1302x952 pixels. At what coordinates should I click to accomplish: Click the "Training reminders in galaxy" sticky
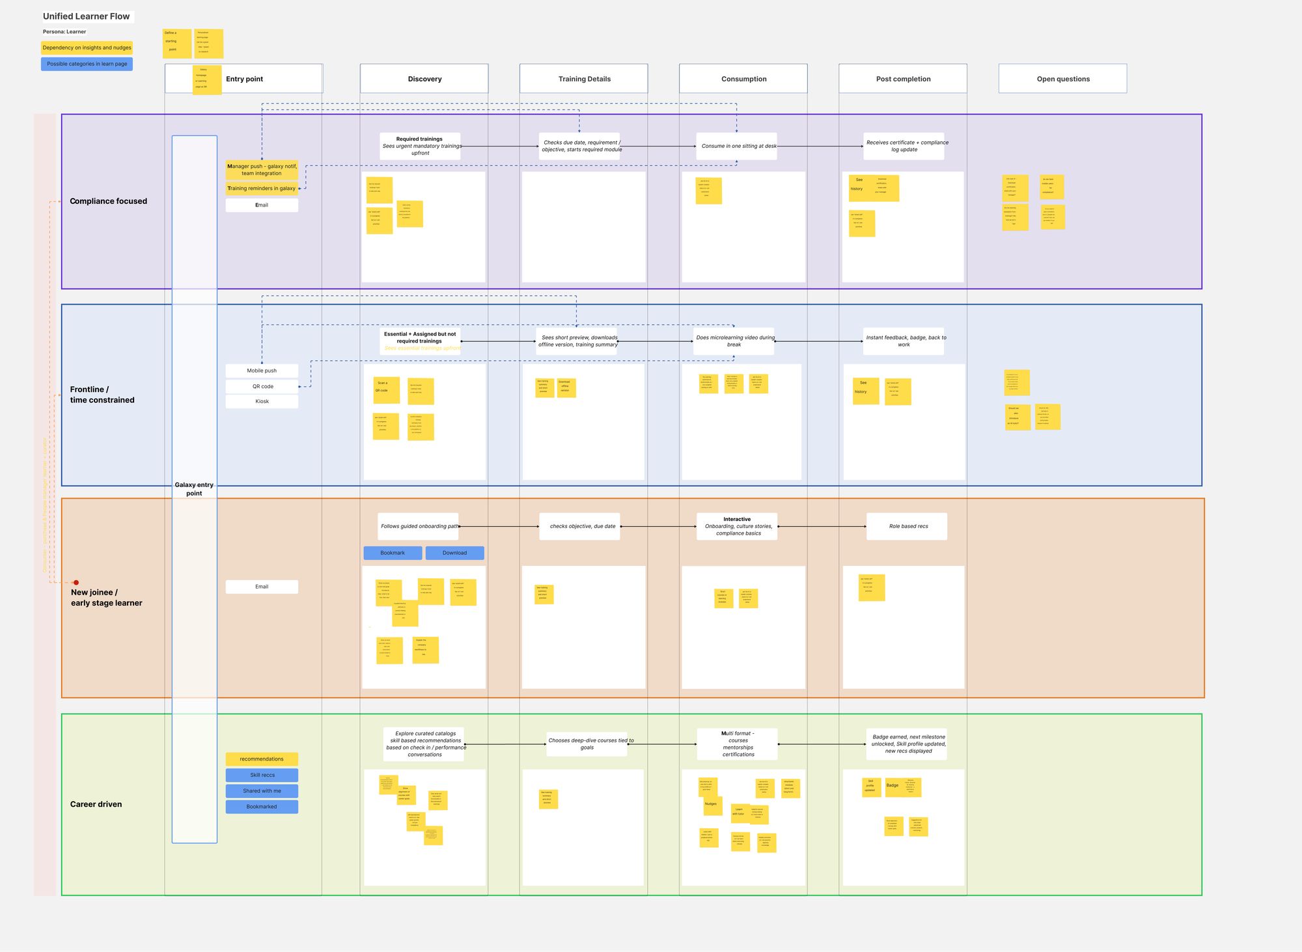tap(262, 188)
